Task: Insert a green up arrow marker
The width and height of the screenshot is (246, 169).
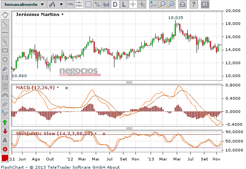Action: click(x=5, y=122)
